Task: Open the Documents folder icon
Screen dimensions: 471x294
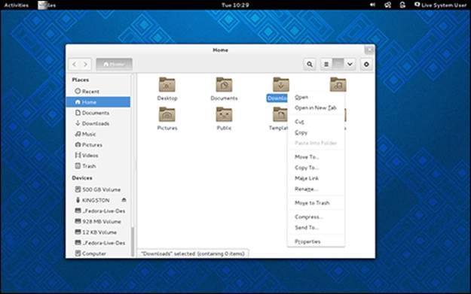Action: pos(224,84)
